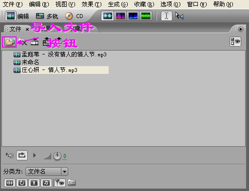
Task: Open Multitrack view
Action: pos(47,16)
